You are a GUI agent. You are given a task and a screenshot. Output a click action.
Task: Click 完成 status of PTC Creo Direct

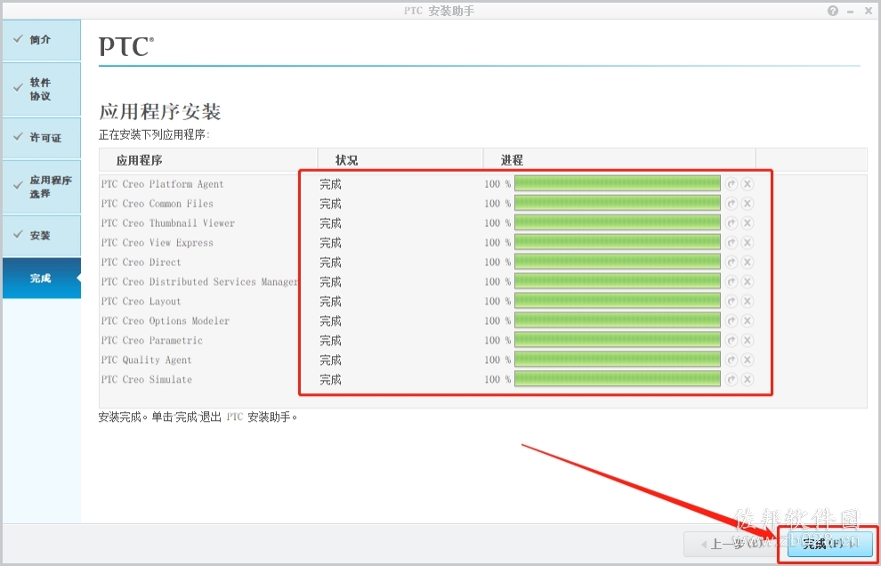330,262
